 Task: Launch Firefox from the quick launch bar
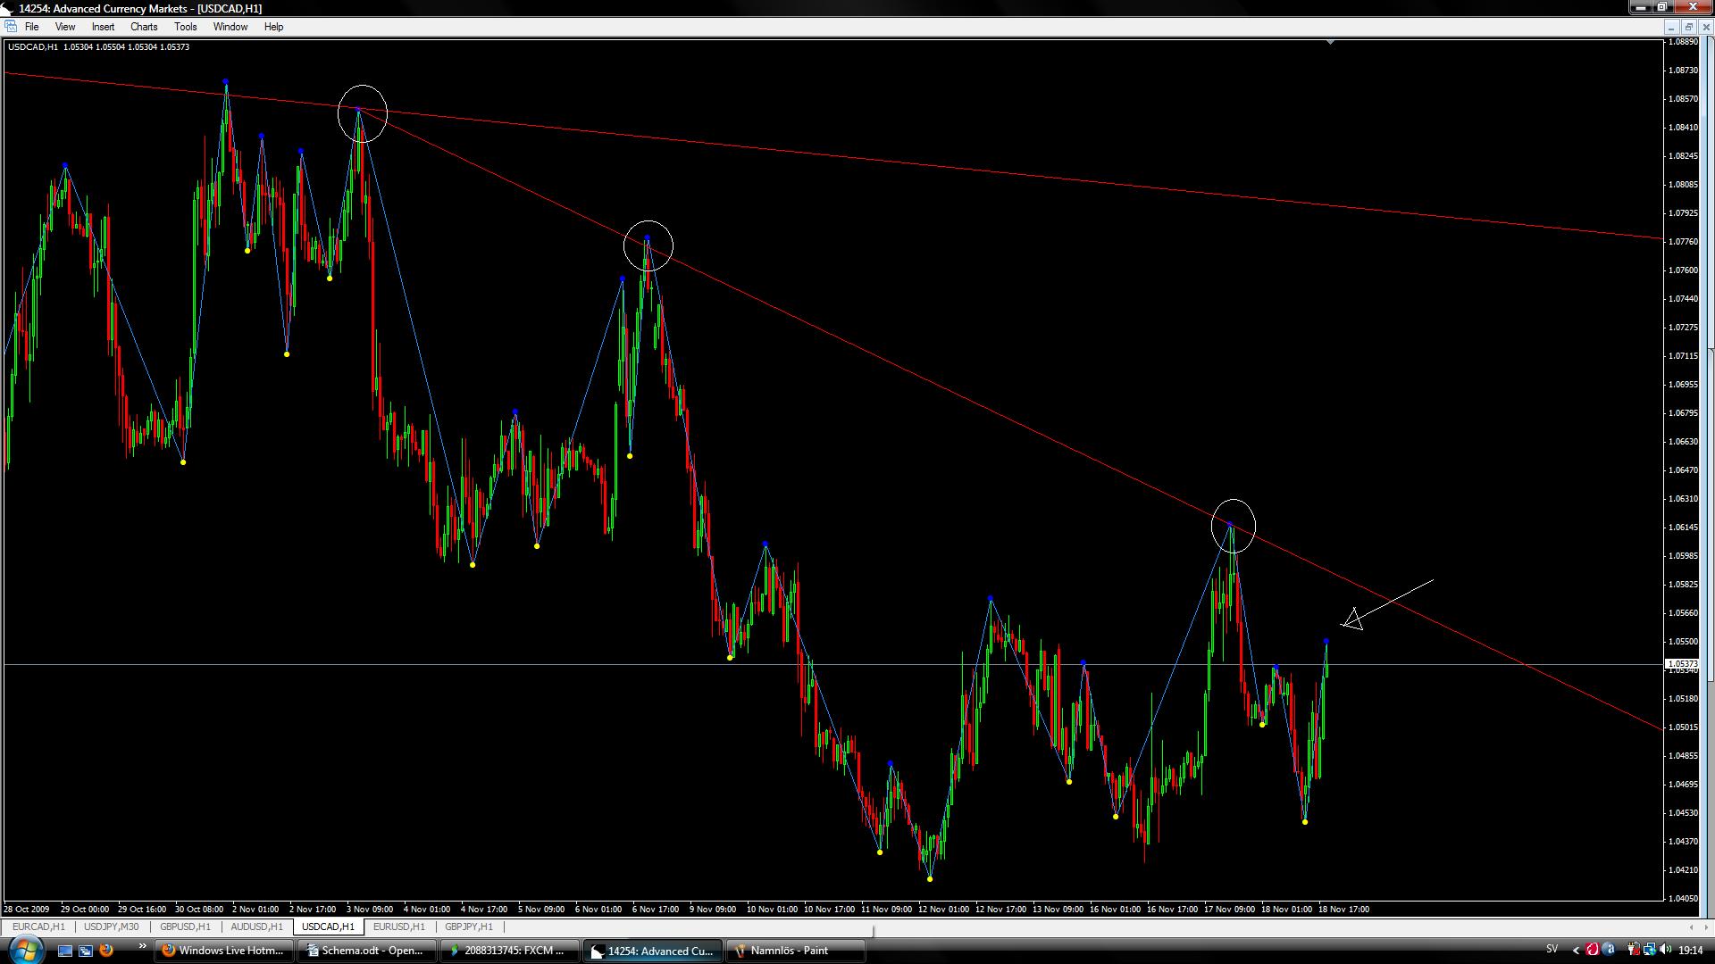tap(106, 951)
